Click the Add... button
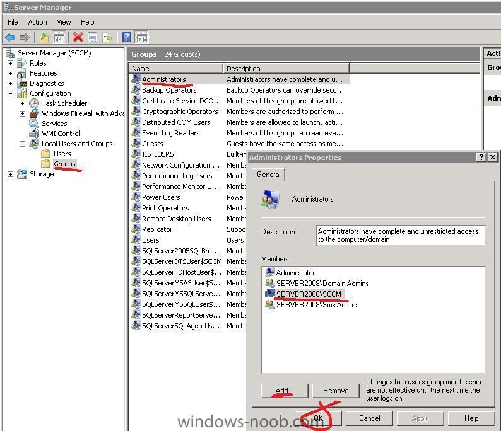This screenshot has height=431, width=501. click(x=285, y=391)
